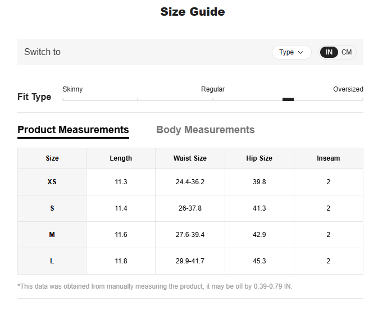
Task: Click the S hip size value 41.3
Action: [x=259, y=208]
